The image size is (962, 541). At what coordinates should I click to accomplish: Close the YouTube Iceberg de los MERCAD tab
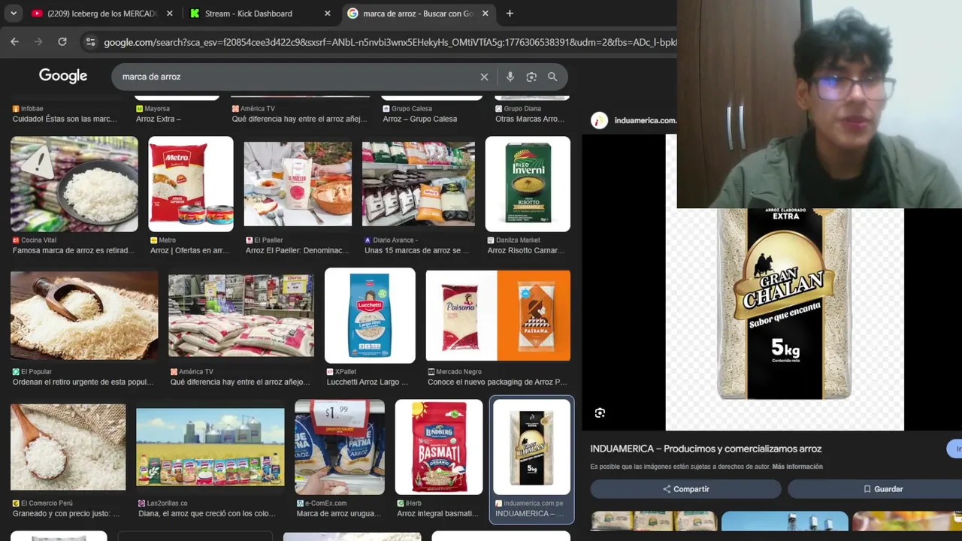[x=169, y=14]
